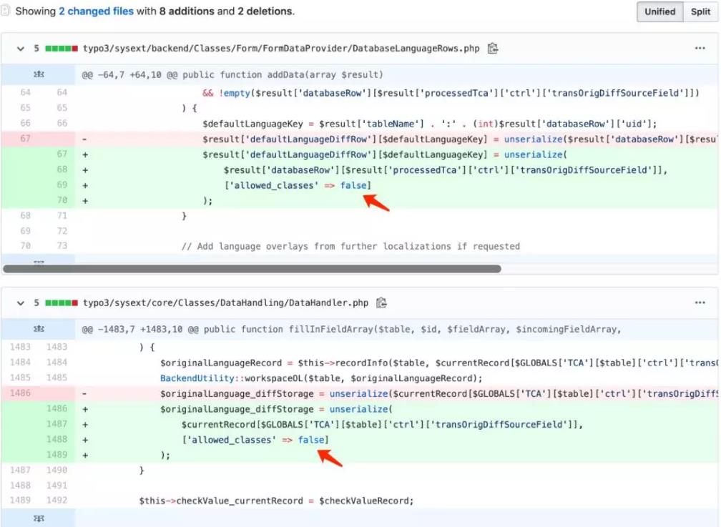Viewport: 721px width, 527px height.
Task: Open the kebab menu for DataHandler.php
Action: (x=699, y=302)
